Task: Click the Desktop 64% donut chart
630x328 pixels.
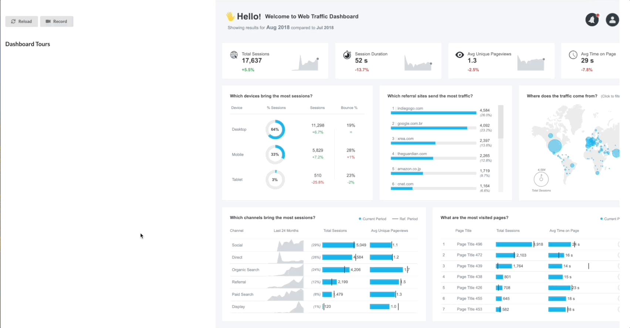Action: 275,130
